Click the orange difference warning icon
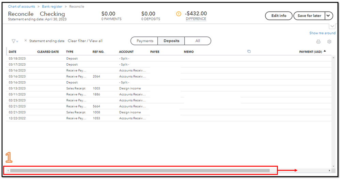 (x=179, y=14)
